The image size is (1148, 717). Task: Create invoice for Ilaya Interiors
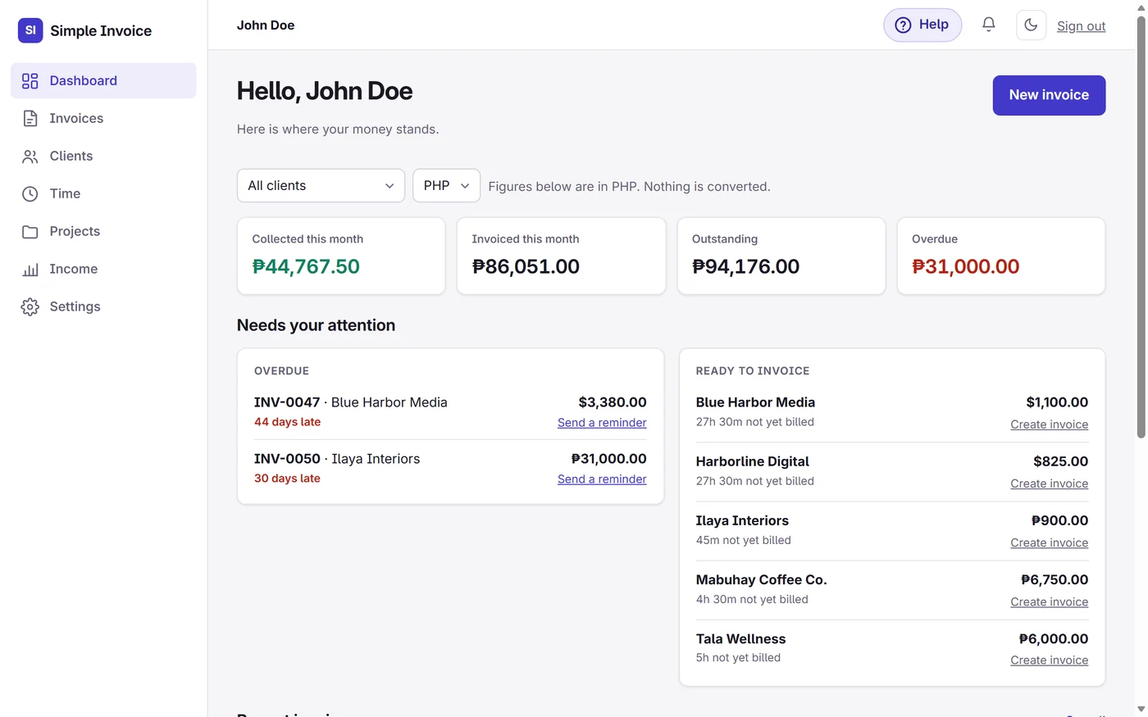(1049, 542)
